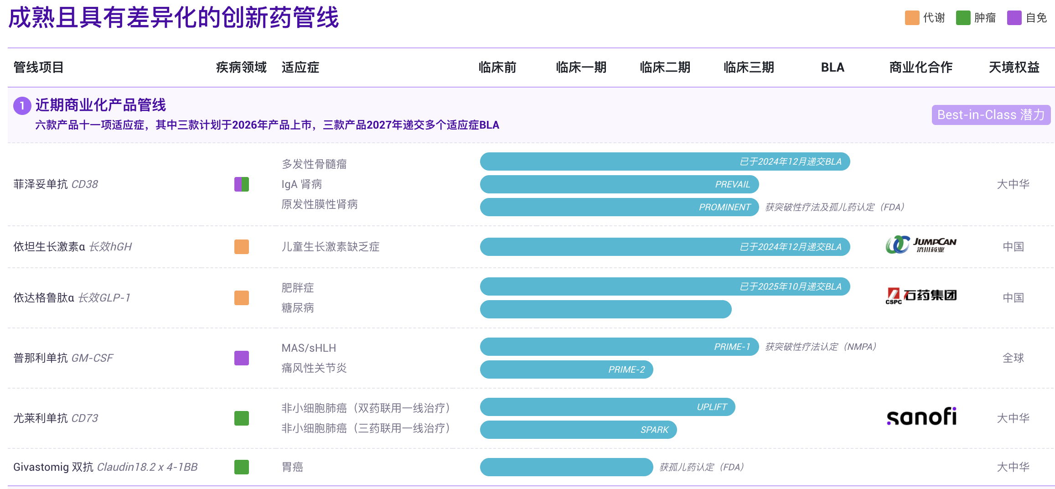
Task: Click the purple square in 普那利单抗 row
Action: tap(241, 358)
